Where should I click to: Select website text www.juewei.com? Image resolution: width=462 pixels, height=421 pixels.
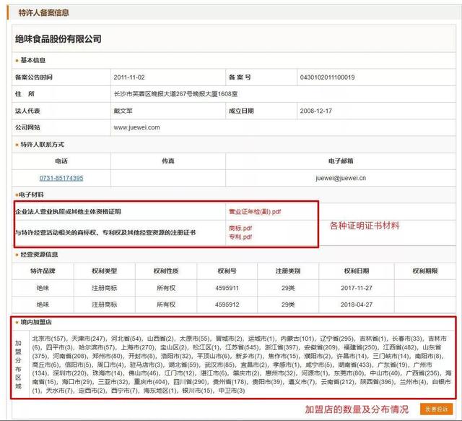136,127
